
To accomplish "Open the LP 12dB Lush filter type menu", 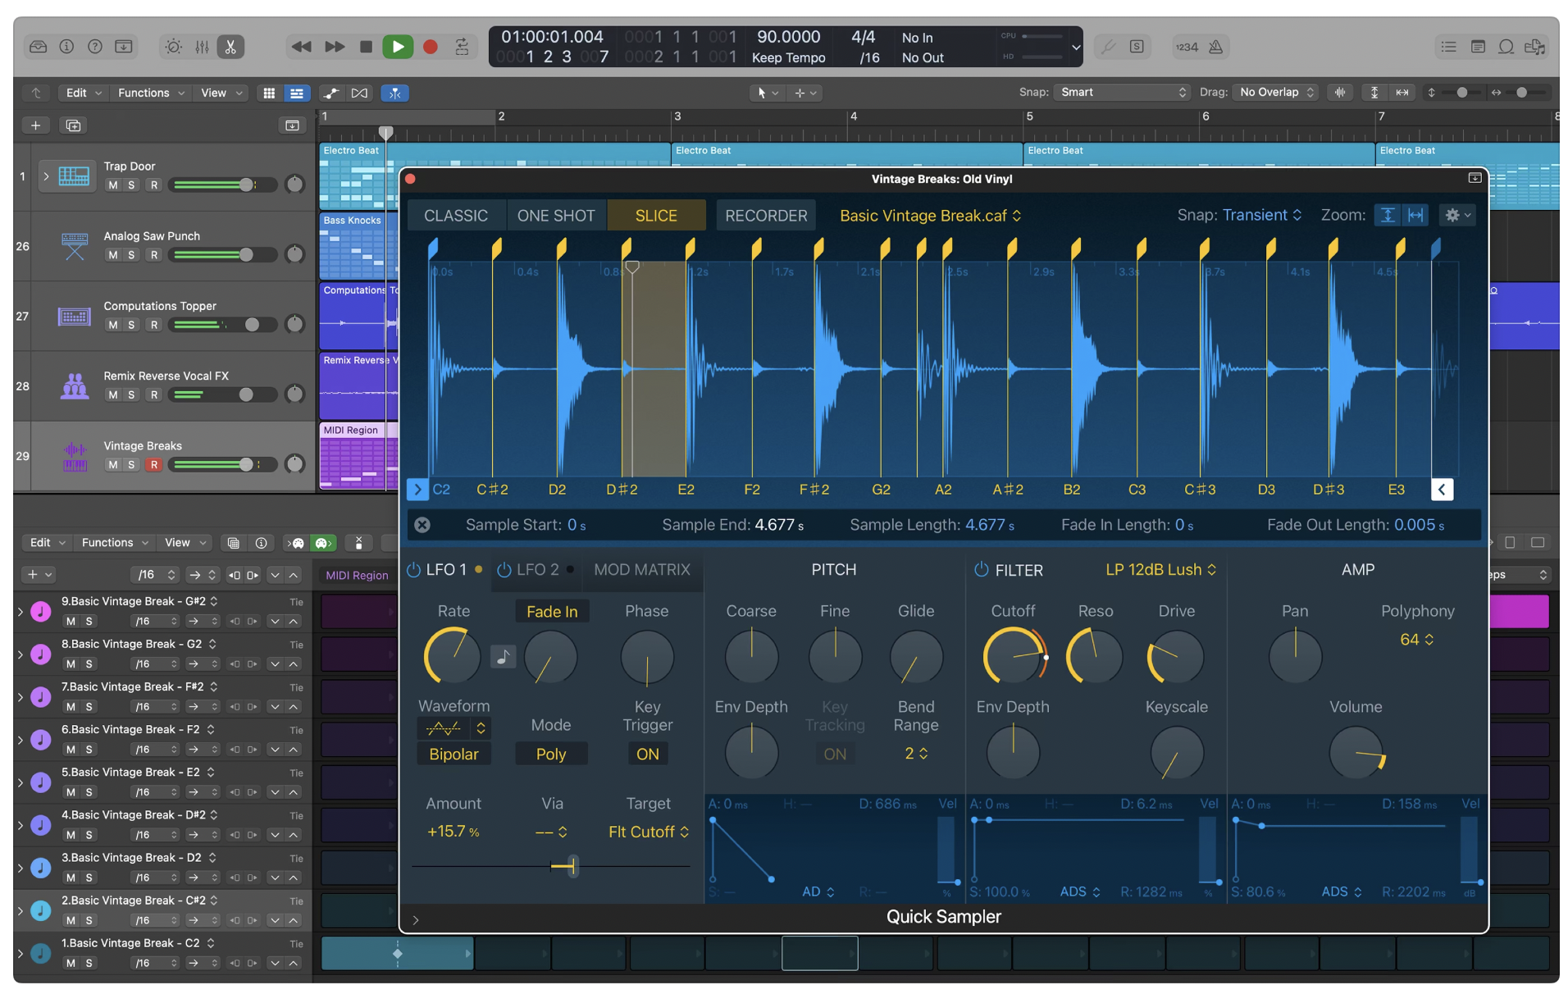I will pos(1160,570).
